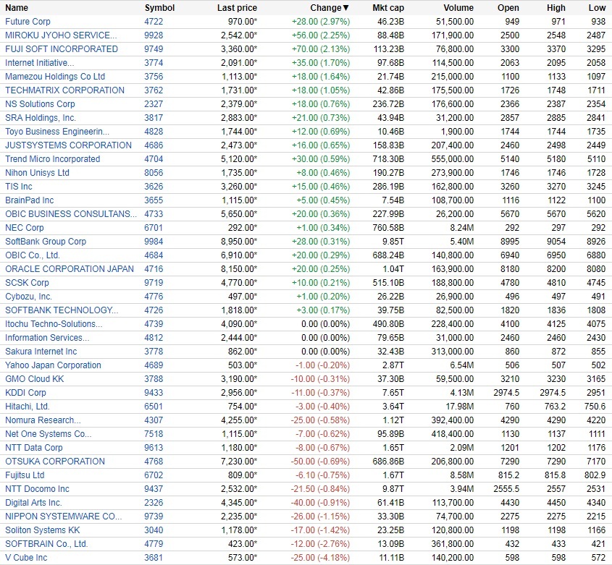Click symbol 4722 for Future Corp
This screenshot has height=565, width=612.
point(154,22)
